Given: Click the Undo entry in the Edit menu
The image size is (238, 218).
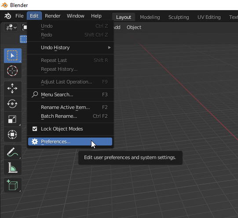Looking at the screenshot, I should (70, 26).
